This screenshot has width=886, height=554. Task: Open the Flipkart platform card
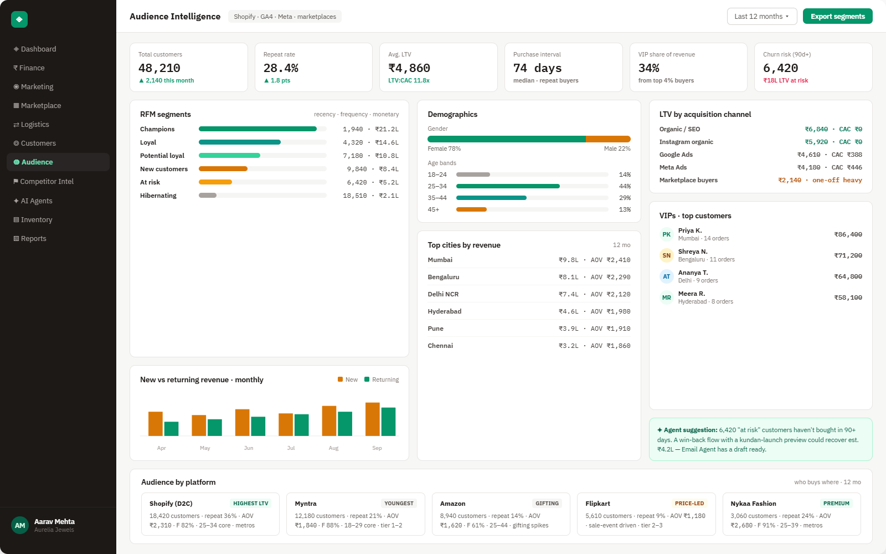point(646,514)
